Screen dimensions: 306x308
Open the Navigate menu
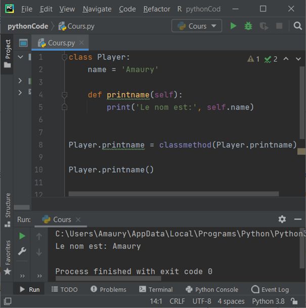pyautogui.click(x=97, y=9)
